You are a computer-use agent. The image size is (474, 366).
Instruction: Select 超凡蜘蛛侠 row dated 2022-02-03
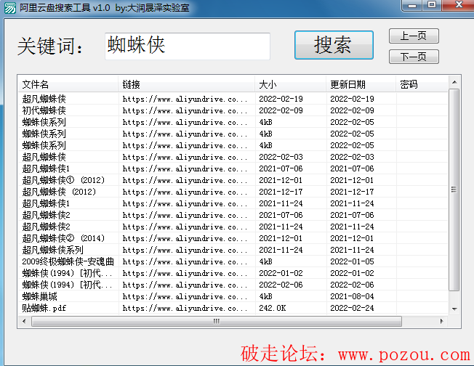click(233, 157)
